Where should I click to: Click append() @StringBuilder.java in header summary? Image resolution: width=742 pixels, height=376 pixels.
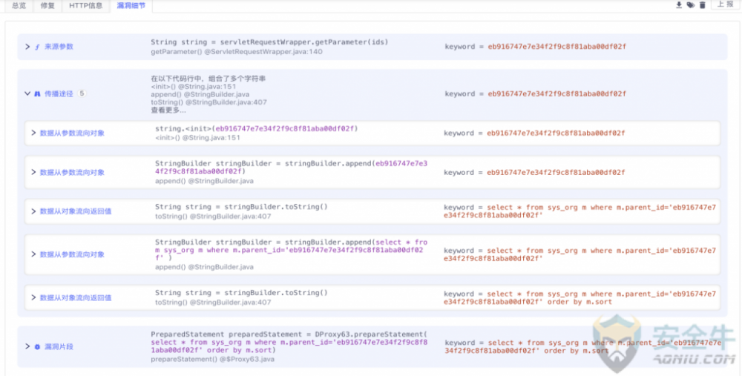(200, 94)
